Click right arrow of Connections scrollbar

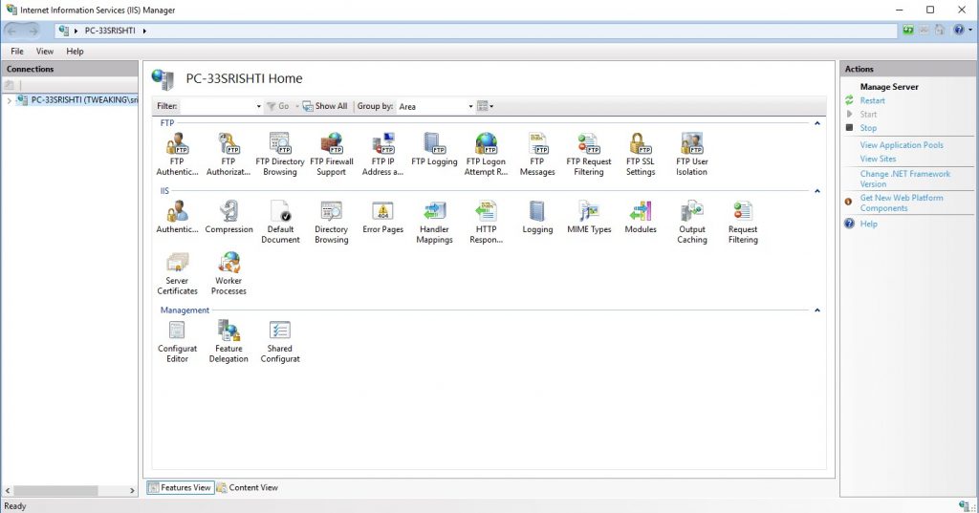pyautogui.click(x=132, y=490)
